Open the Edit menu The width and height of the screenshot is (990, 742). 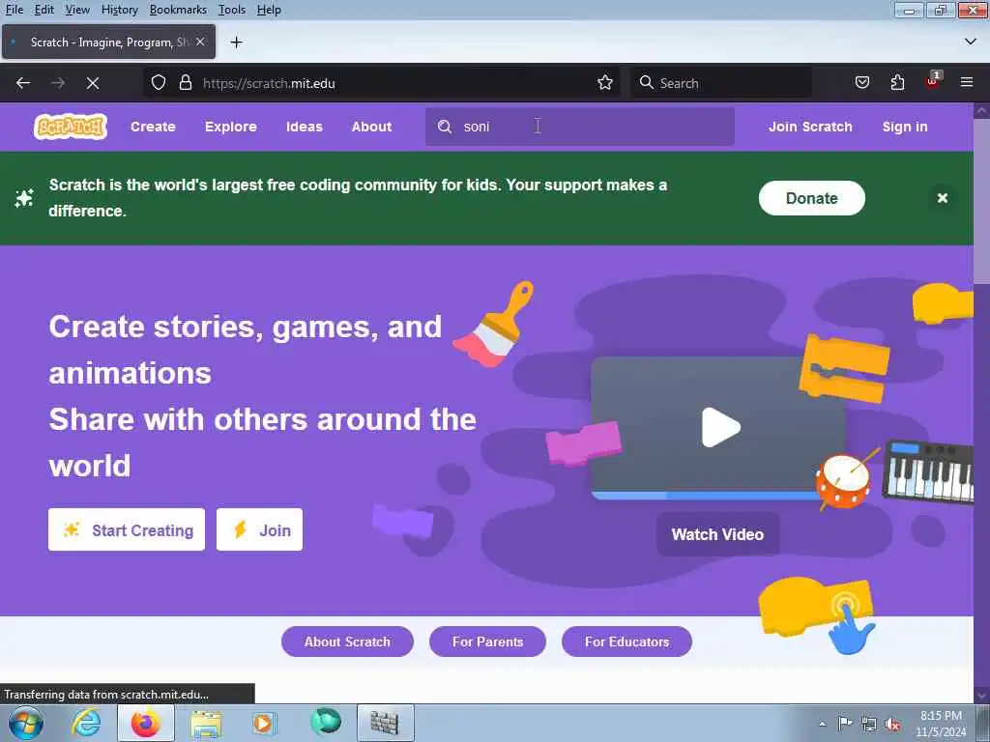coord(44,10)
